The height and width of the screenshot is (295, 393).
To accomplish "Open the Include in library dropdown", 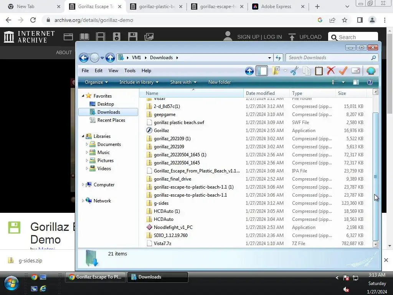I will [139, 82].
